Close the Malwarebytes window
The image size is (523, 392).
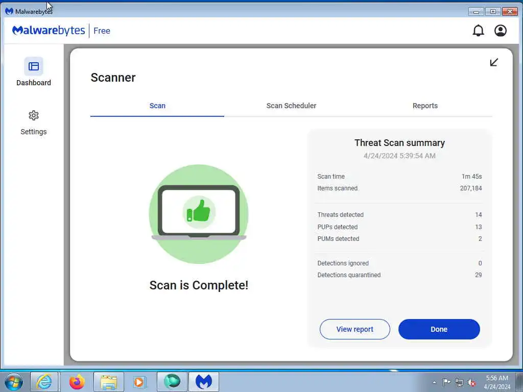pos(510,12)
